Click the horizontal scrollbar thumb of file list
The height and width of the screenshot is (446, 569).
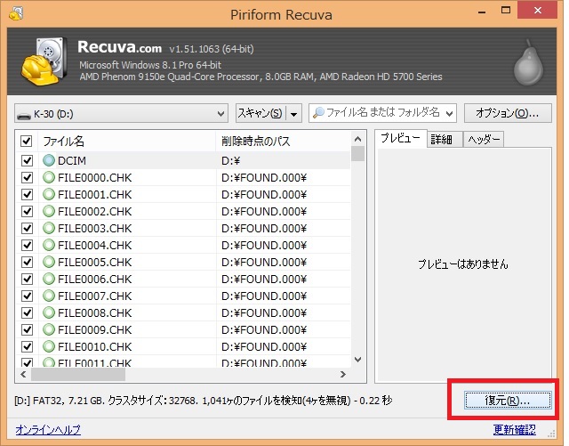point(78,374)
